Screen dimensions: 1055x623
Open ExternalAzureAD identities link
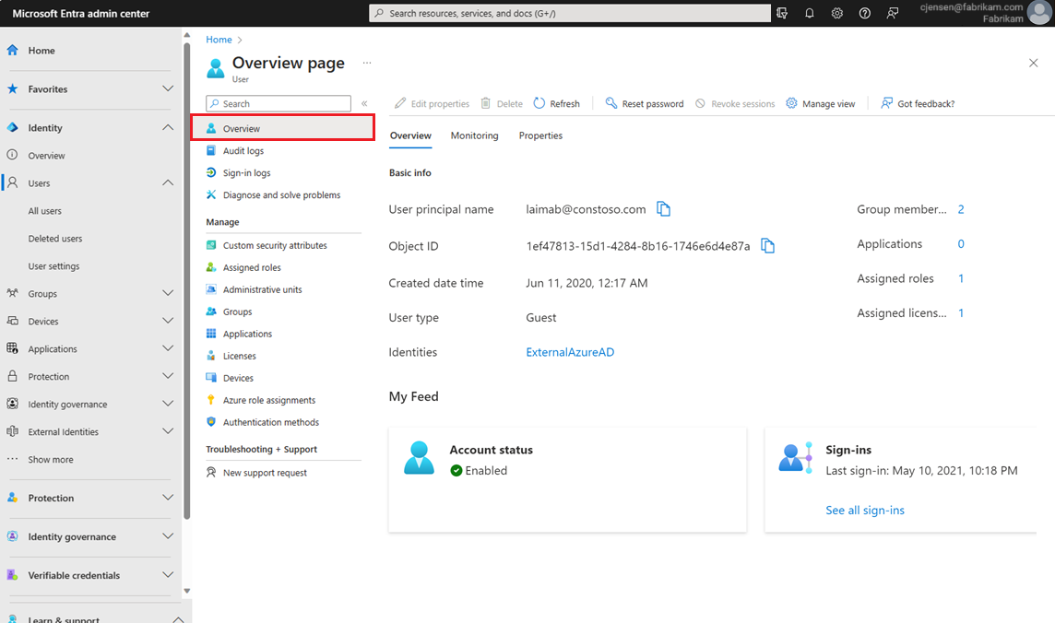(x=570, y=352)
